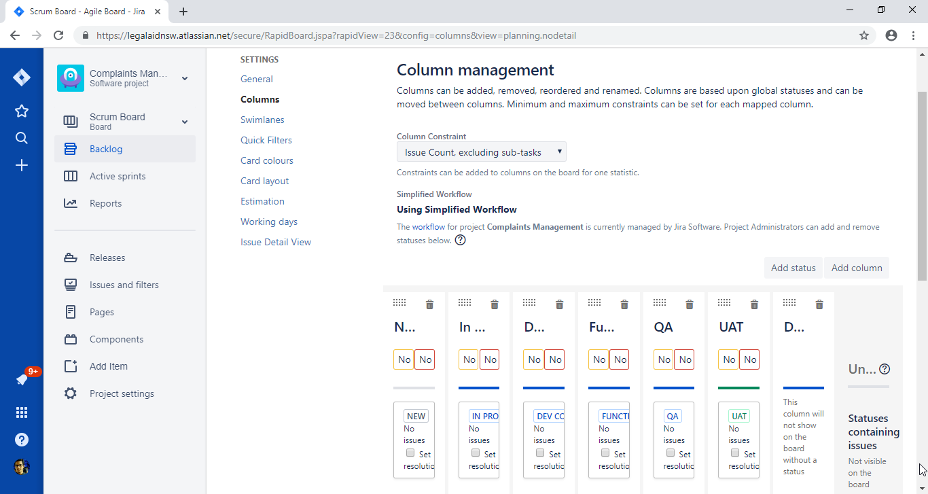Enable Set resolution checkbox for NEW status
Image resolution: width=928 pixels, height=494 pixels.
(410, 453)
